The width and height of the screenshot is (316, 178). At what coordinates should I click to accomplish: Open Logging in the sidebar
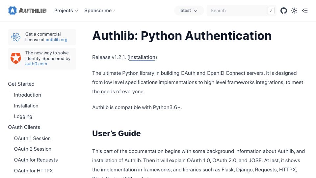point(23,116)
